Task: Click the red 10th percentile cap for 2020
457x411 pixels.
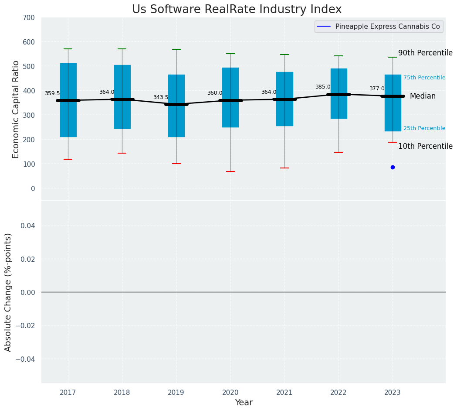Action: click(230, 171)
